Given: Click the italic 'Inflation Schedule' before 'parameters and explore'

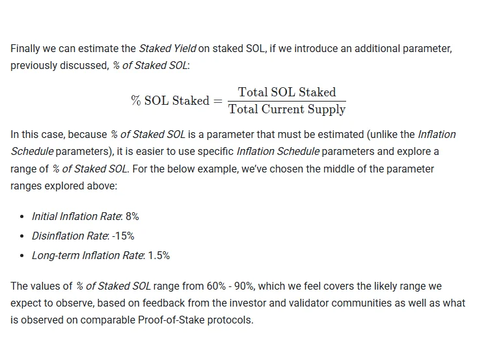Looking at the screenshot, I should click(x=278, y=151).
